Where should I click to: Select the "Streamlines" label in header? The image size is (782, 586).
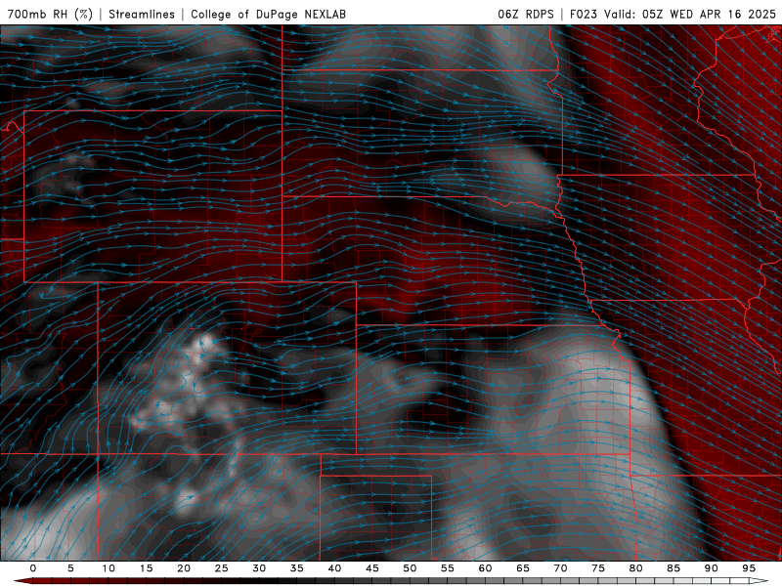click(142, 14)
